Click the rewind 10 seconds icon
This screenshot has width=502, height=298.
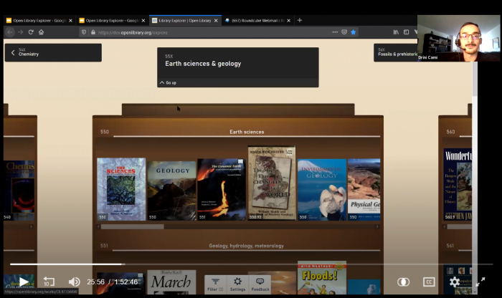click(49, 282)
